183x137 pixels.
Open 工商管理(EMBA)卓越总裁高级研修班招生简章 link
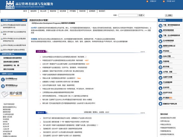point(58,92)
